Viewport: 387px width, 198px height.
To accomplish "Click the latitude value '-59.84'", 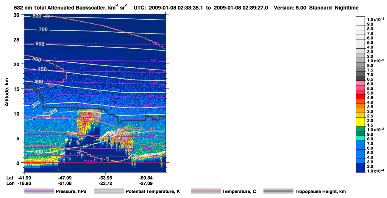I will (146, 178).
